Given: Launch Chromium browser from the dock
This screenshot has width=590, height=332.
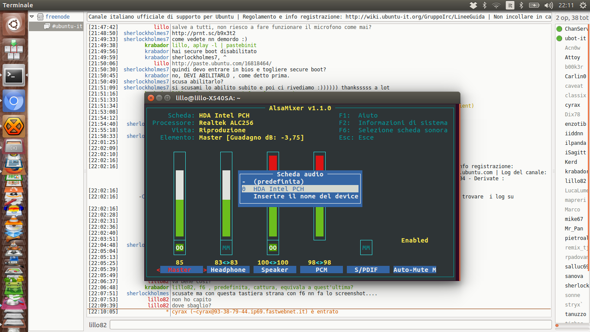Looking at the screenshot, I should pos(14,101).
